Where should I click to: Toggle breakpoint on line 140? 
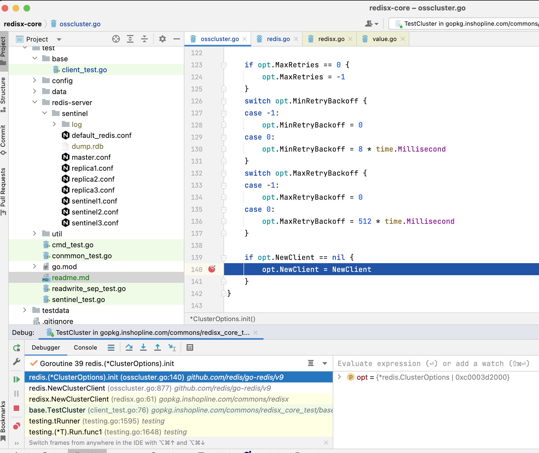pyautogui.click(x=212, y=269)
